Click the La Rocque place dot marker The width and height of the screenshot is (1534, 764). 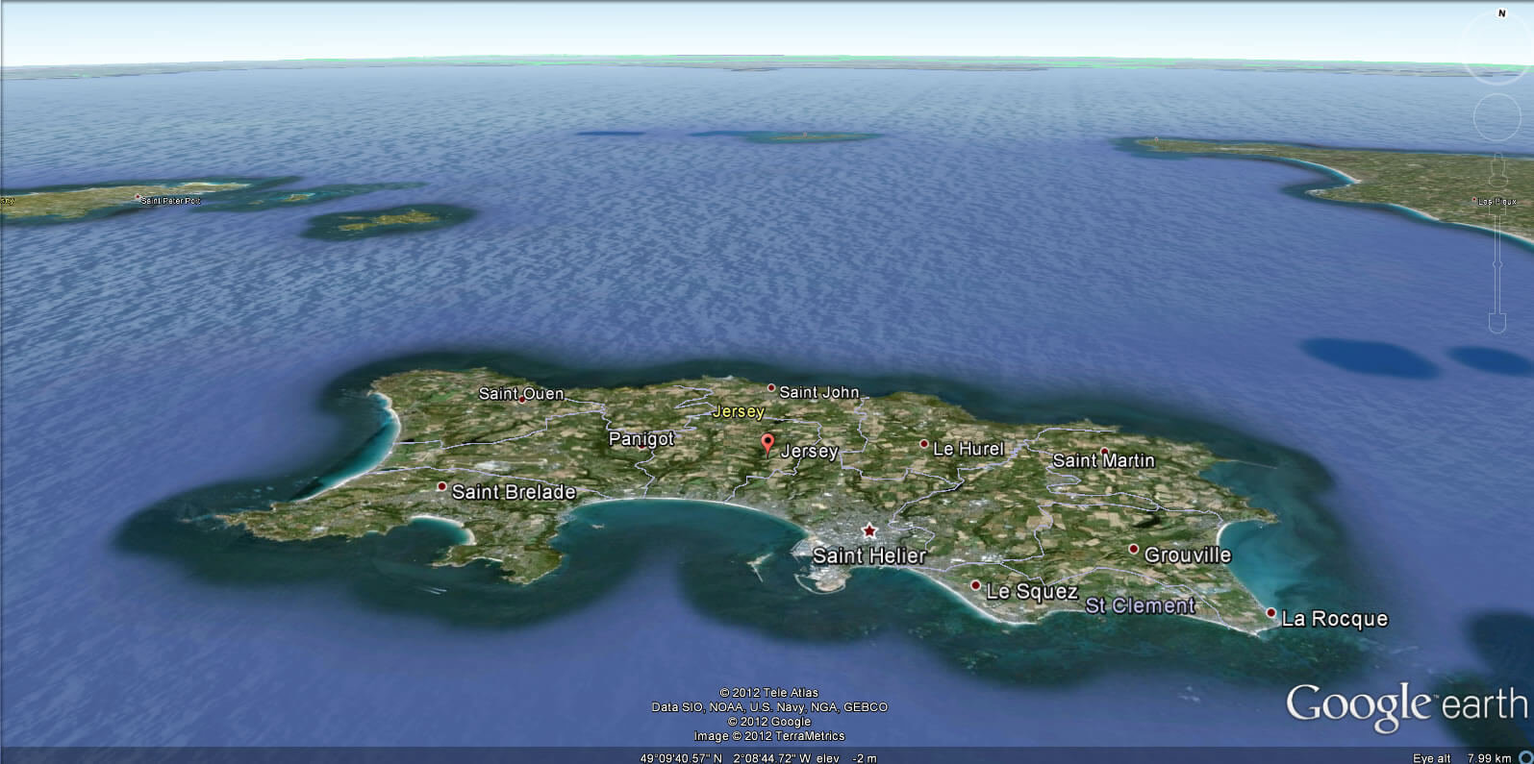pos(1271,613)
